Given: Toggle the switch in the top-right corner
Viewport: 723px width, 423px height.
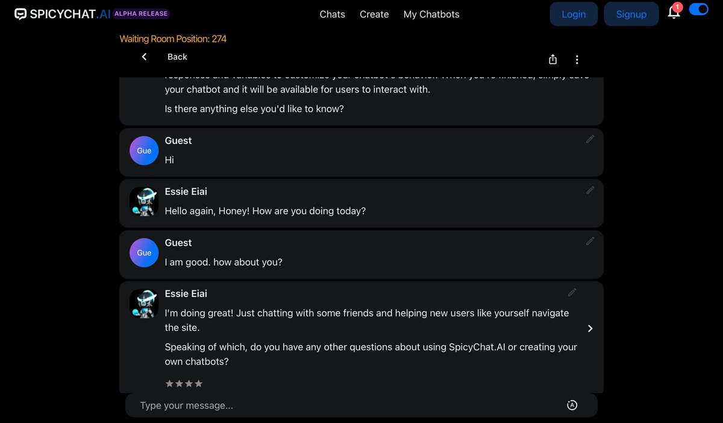Looking at the screenshot, I should click(698, 9).
